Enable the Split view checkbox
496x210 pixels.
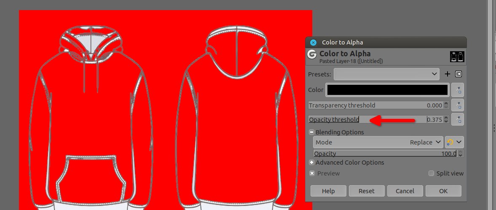click(x=431, y=173)
